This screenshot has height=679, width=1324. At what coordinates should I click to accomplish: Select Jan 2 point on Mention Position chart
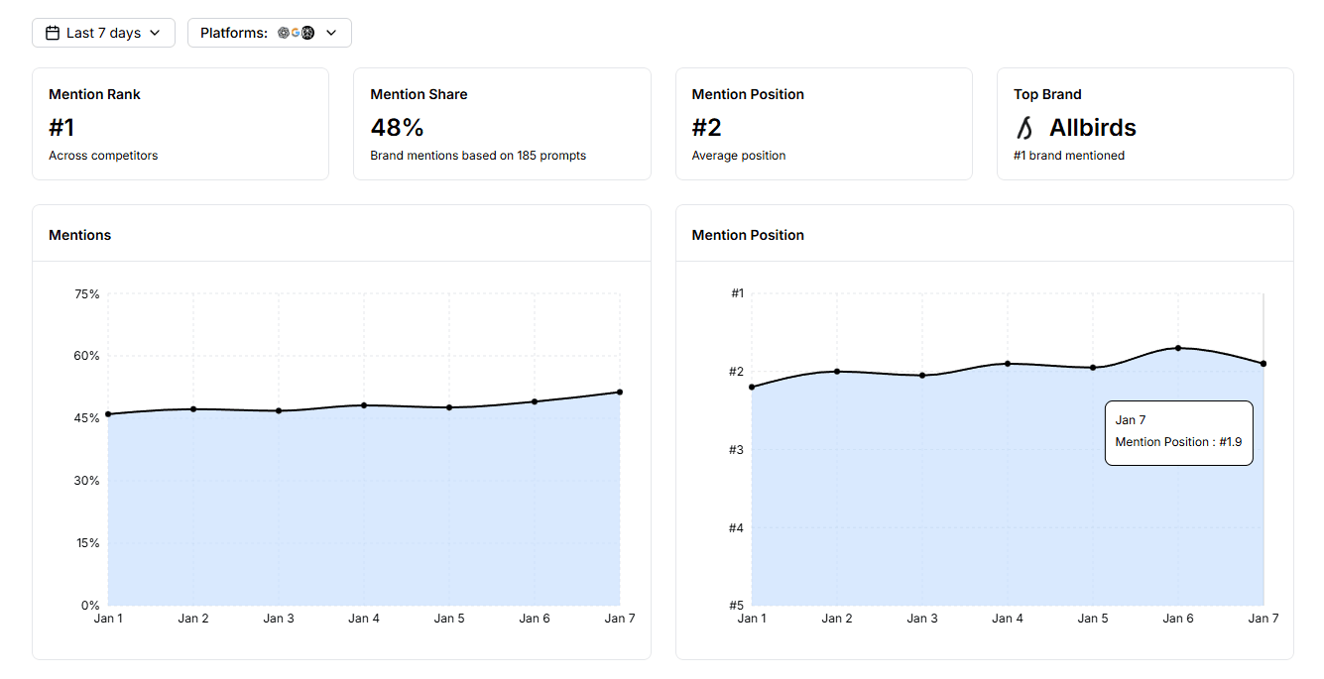(837, 372)
